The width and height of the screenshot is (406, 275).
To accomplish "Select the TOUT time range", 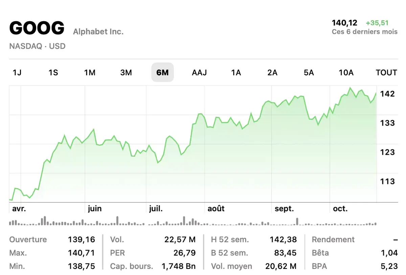I will (386, 72).
